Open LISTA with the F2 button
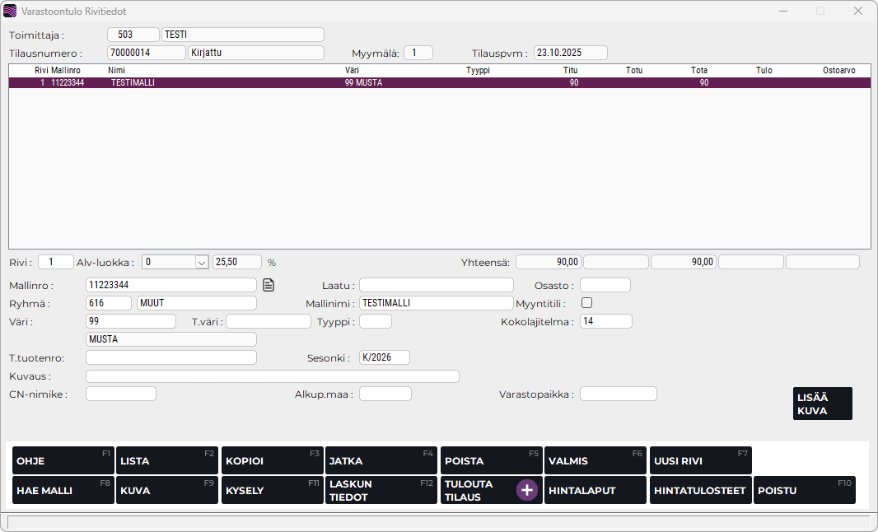The image size is (878, 532). coord(167,460)
